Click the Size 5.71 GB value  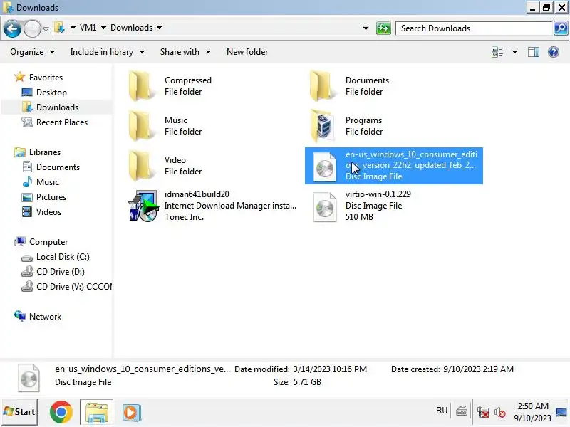click(x=307, y=382)
